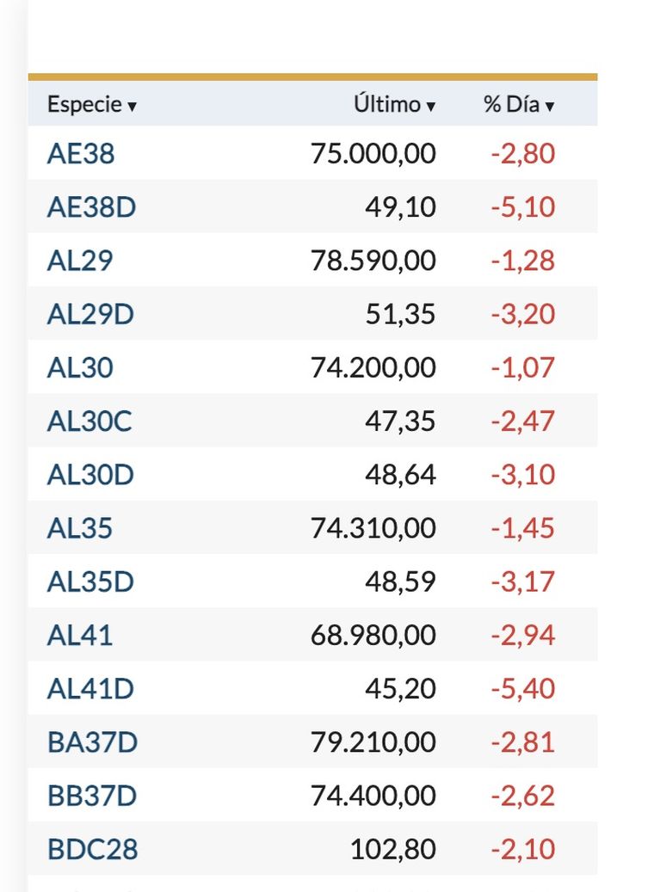Open the AL35 bond link

(x=80, y=528)
